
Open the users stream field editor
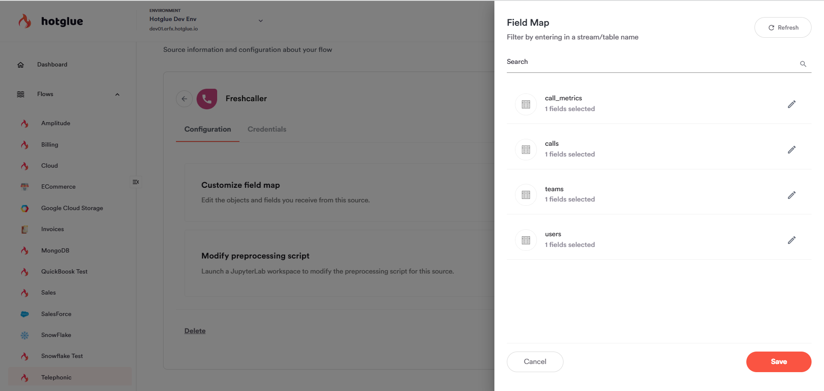791,240
